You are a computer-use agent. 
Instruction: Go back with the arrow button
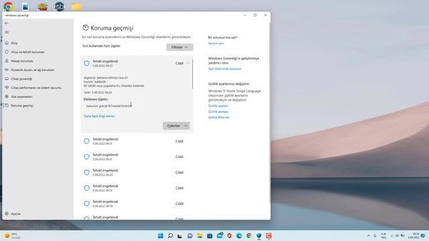coord(7,23)
